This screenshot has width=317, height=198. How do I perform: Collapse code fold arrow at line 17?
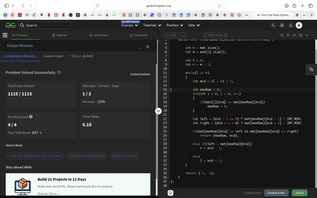coord(168,98)
